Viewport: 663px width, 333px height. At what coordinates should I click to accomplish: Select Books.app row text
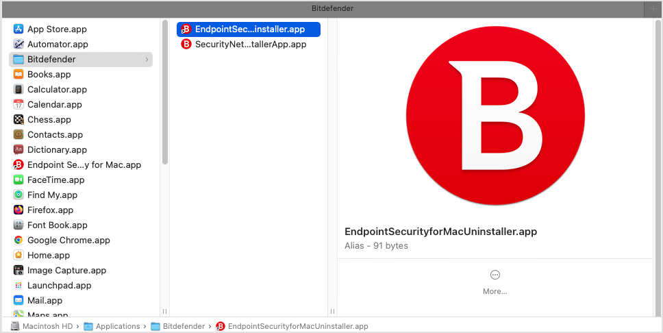(49, 75)
